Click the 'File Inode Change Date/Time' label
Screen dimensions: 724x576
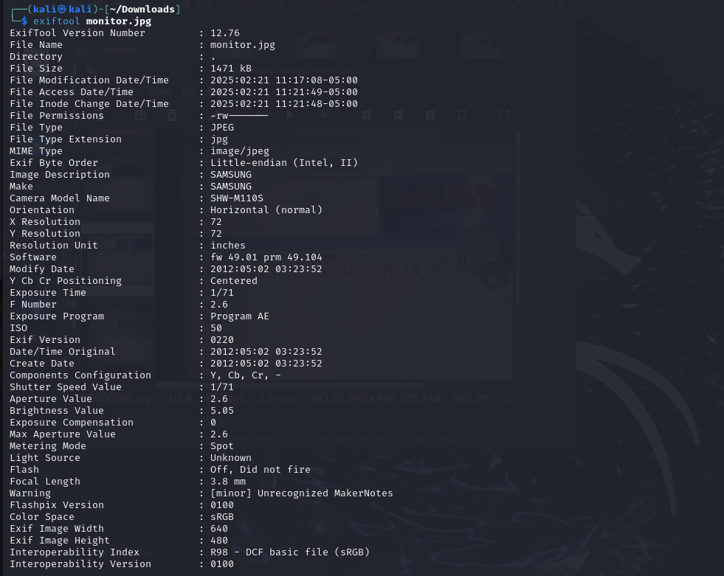click(89, 104)
